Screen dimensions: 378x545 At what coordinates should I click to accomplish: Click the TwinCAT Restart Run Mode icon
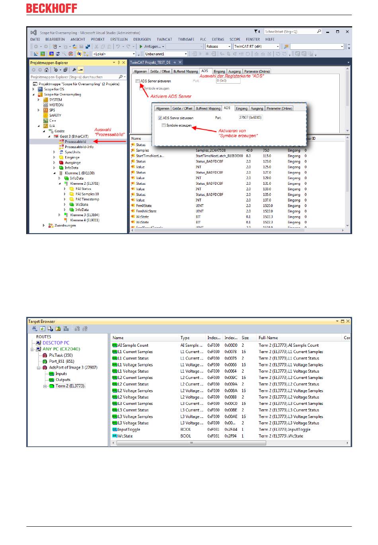43,54
